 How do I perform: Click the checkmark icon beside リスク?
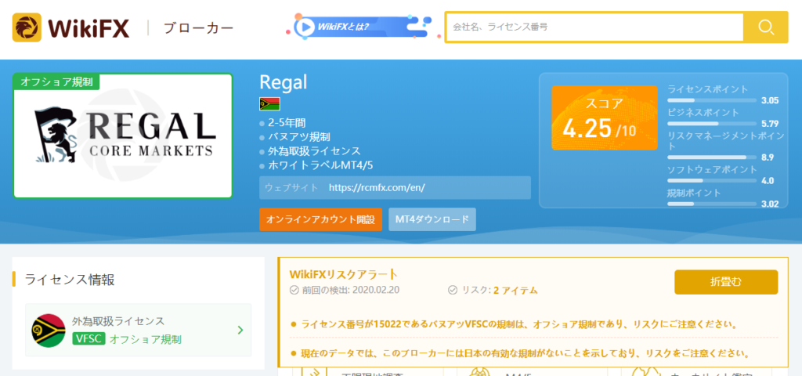click(453, 290)
